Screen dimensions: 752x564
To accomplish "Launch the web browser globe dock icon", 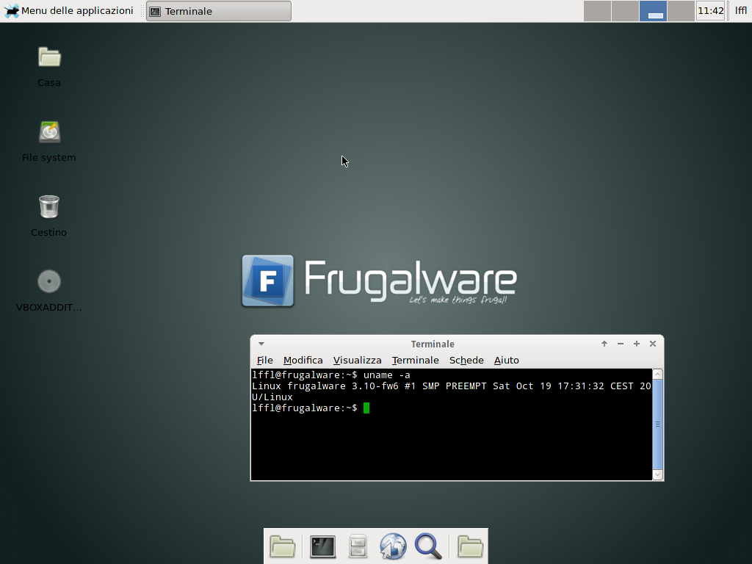I will tap(393, 546).
